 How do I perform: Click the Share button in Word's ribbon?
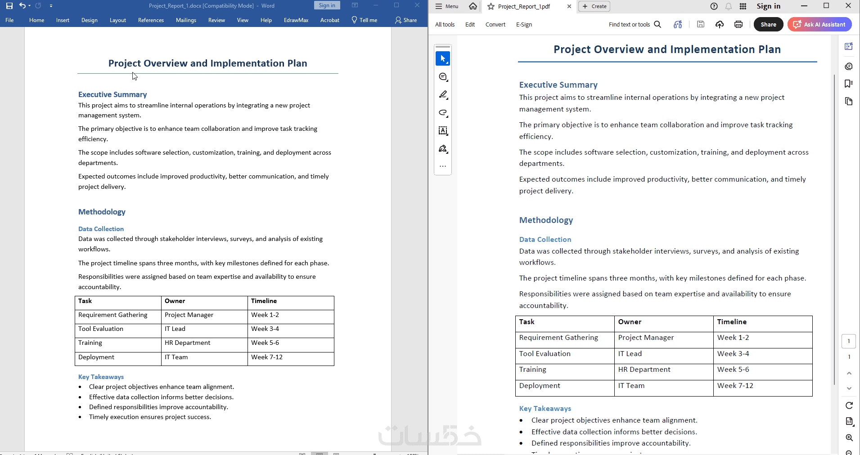(406, 20)
